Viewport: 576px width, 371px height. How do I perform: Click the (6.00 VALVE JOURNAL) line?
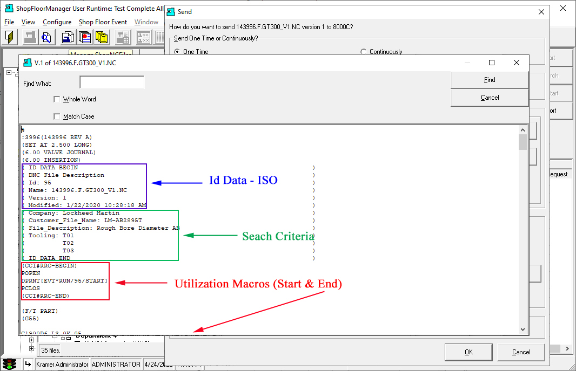[x=59, y=152]
